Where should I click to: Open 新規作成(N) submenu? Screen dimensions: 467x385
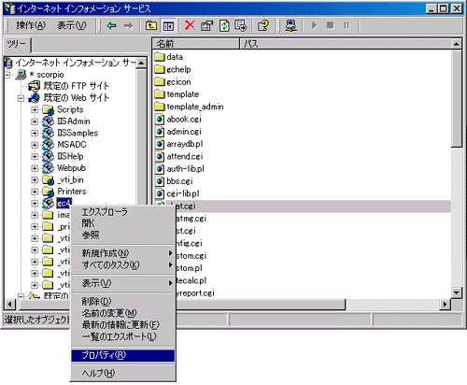coord(122,253)
